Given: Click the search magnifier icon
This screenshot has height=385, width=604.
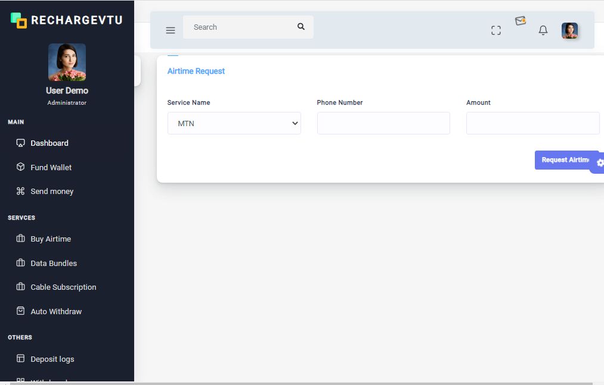Looking at the screenshot, I should tap(301, 27).
